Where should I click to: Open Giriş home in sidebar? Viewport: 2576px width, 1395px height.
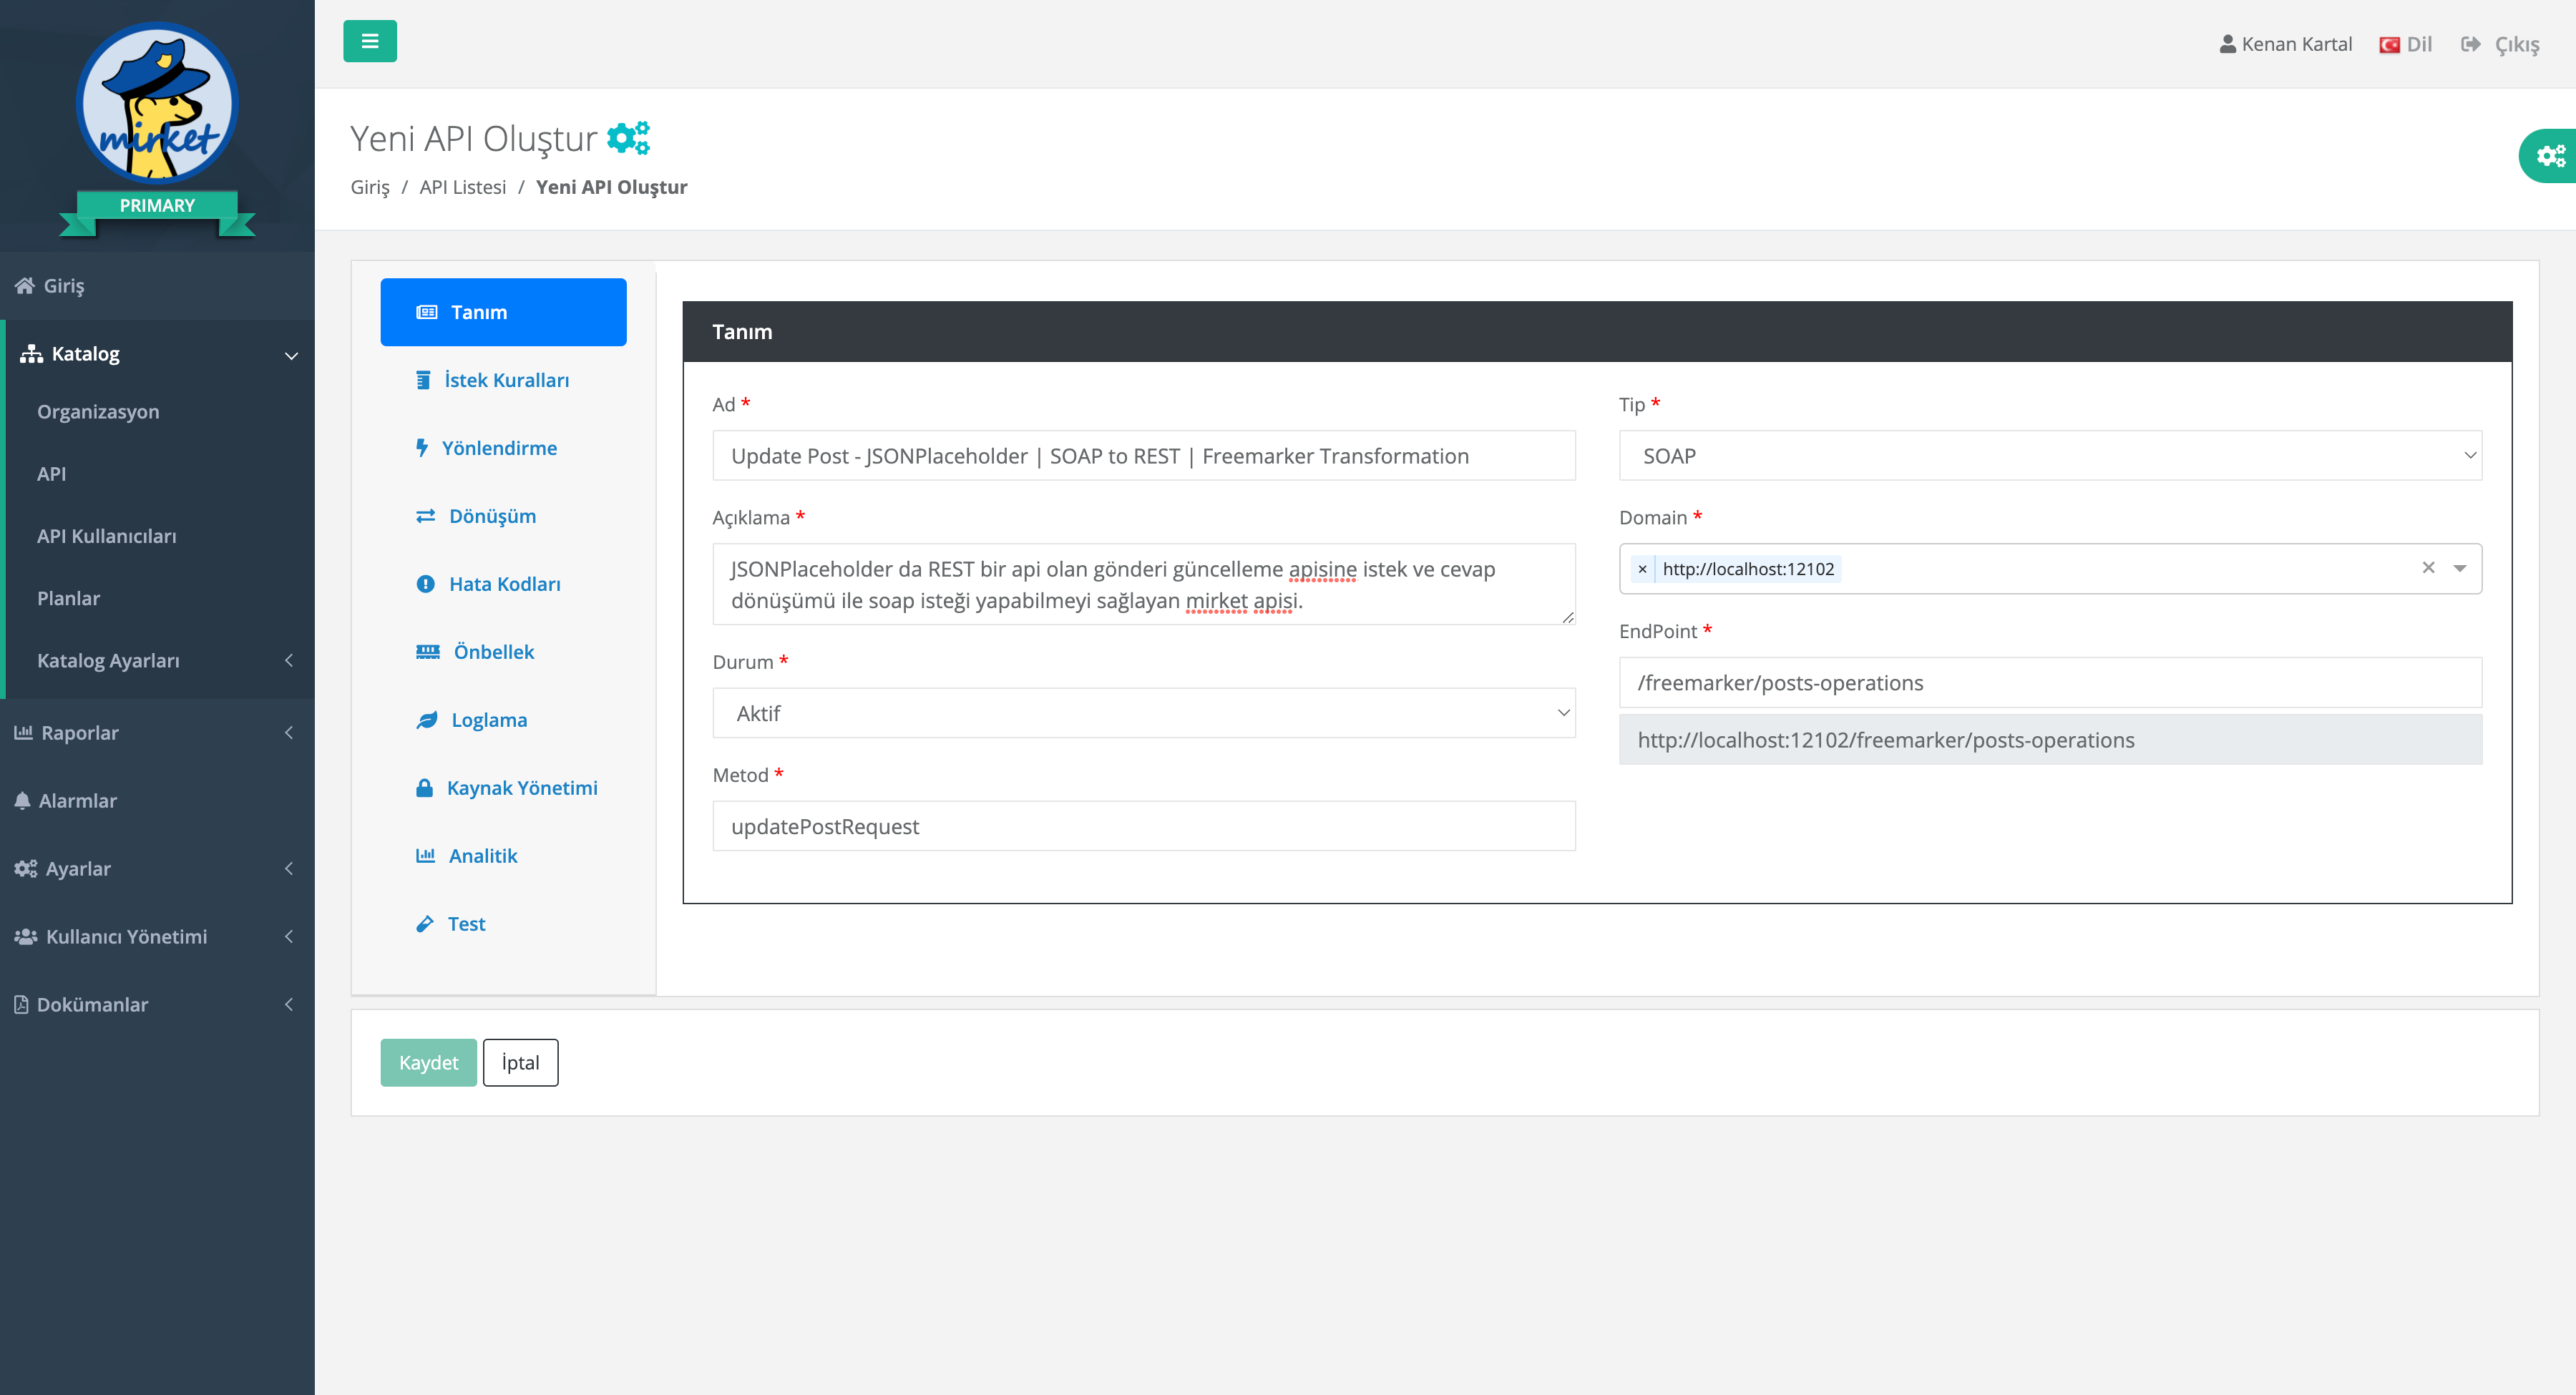[x=157, y=286]
